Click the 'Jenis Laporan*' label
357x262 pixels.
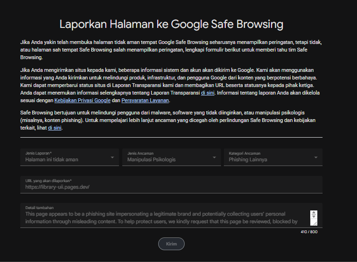click(38, 153)
